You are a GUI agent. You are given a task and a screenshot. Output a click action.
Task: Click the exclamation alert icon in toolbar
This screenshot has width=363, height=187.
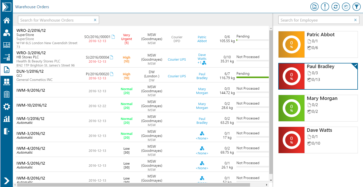pyautogui.click(x=325, y=7)
